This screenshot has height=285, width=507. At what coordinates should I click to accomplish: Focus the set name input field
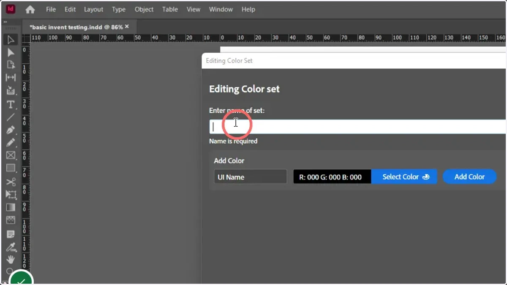coord(357,127)
